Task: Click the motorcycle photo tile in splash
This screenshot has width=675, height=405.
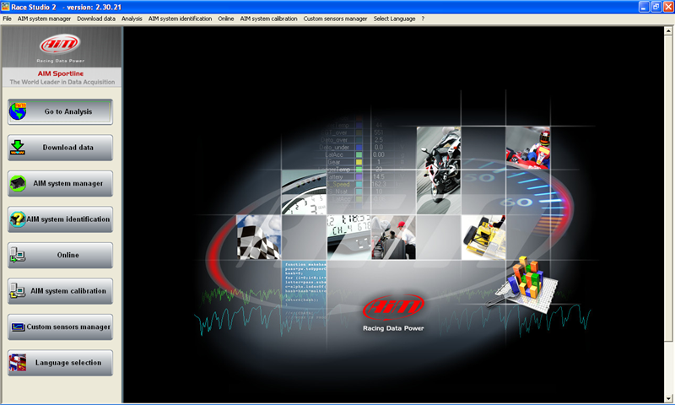Action: tap(439, 170)
